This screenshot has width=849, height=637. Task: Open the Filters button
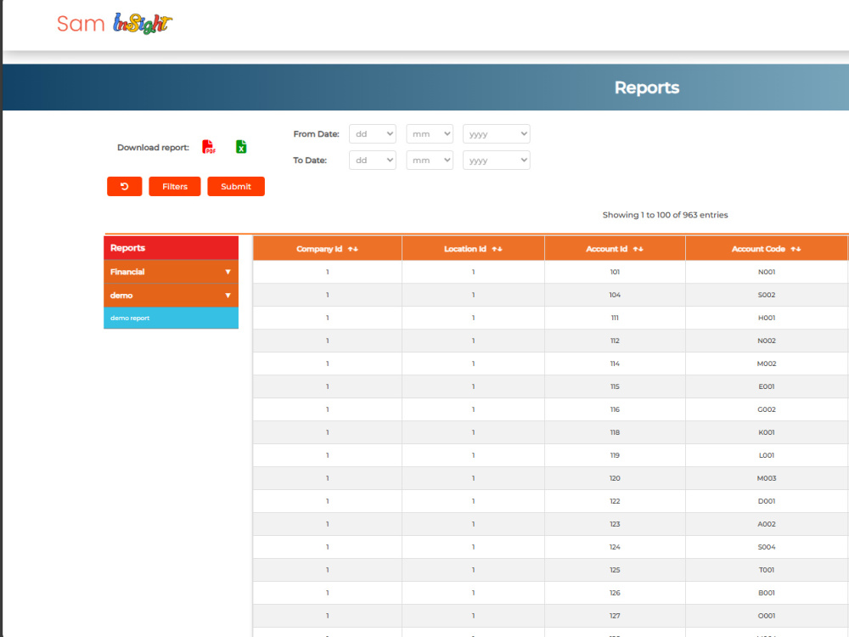click(175, 186)
